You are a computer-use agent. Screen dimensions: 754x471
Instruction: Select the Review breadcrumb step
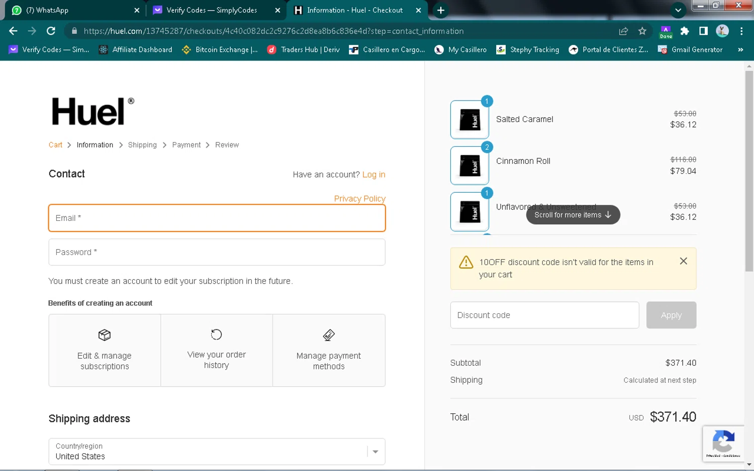click(227, 145)
